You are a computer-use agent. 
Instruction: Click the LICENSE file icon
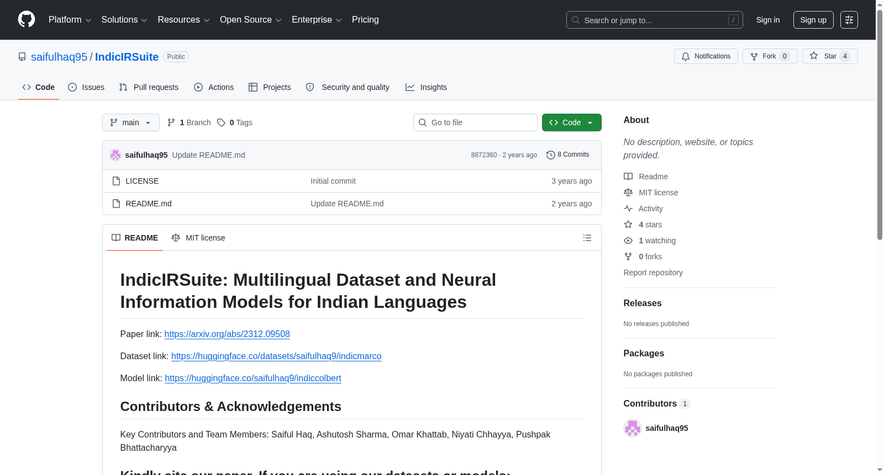tap(116, 181)
